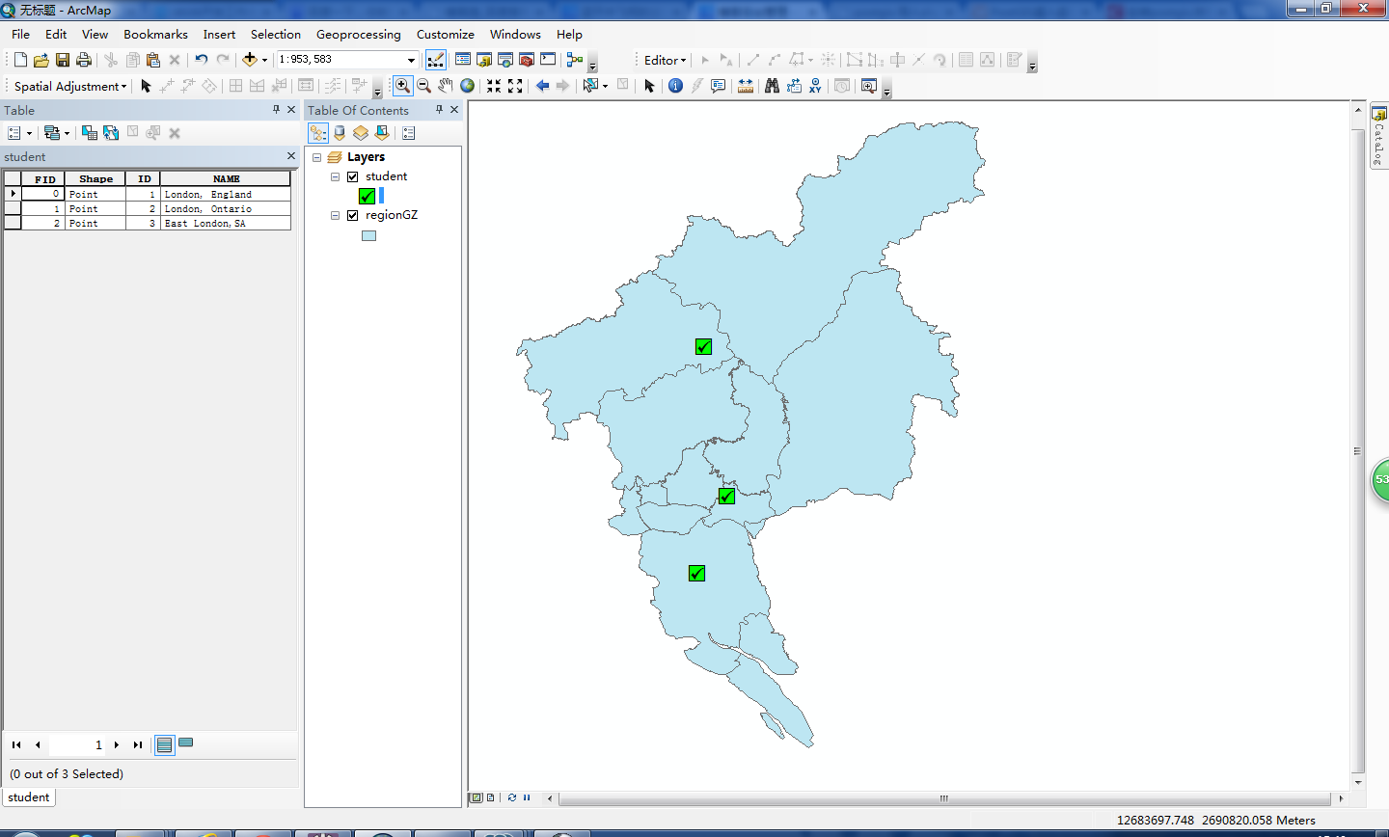Switch TOC to List By Visibility
This screenshot has width=1389, height=837.
pos(361,133)
